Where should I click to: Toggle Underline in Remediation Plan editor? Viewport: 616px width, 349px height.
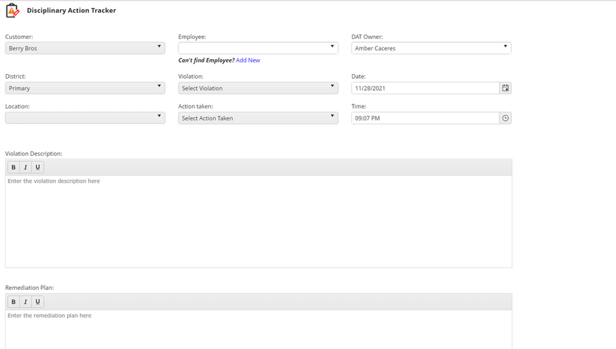(x=38, y=302)
